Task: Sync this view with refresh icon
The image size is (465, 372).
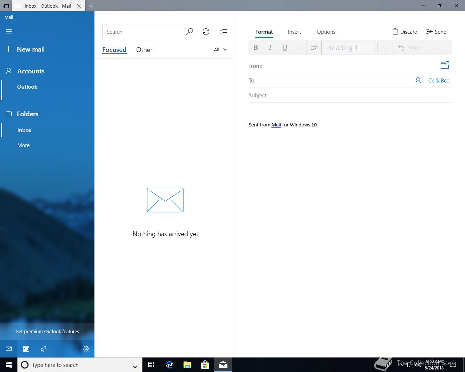Action: tap(206, 32)
